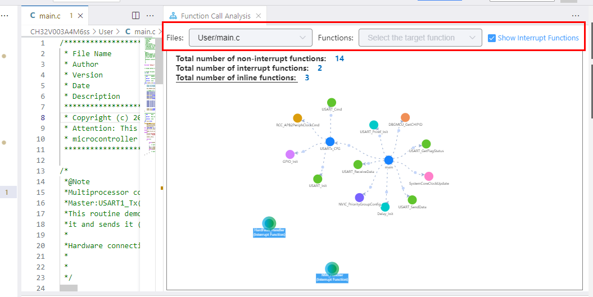This screenshot has height=297, width=593.
Task: Click the '*Hardware connecti' comment line
Action: click(102, 245)
